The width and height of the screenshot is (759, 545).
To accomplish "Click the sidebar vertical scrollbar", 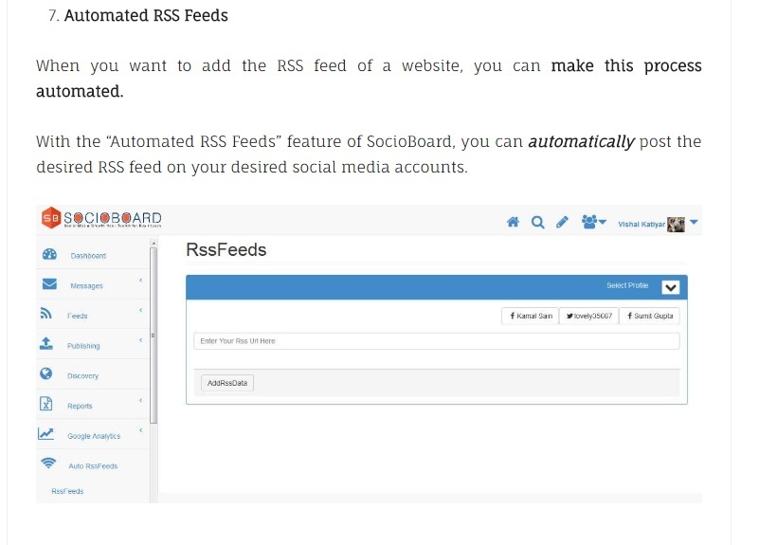I will tap(154, 335).
